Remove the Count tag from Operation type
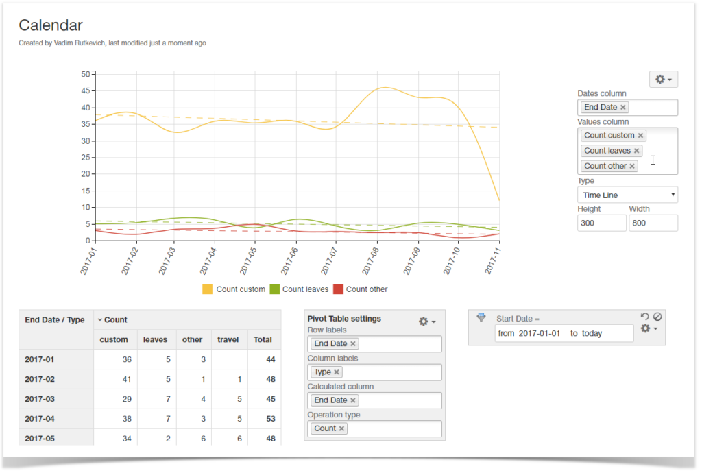The height and width of the screenshot is (473, 702). click(x=341, y=428)
